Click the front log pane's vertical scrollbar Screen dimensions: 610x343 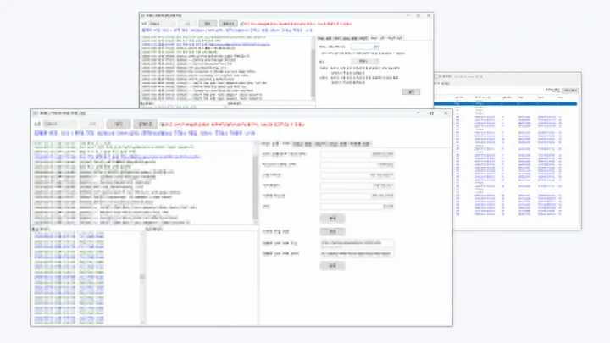coord(256,183)
